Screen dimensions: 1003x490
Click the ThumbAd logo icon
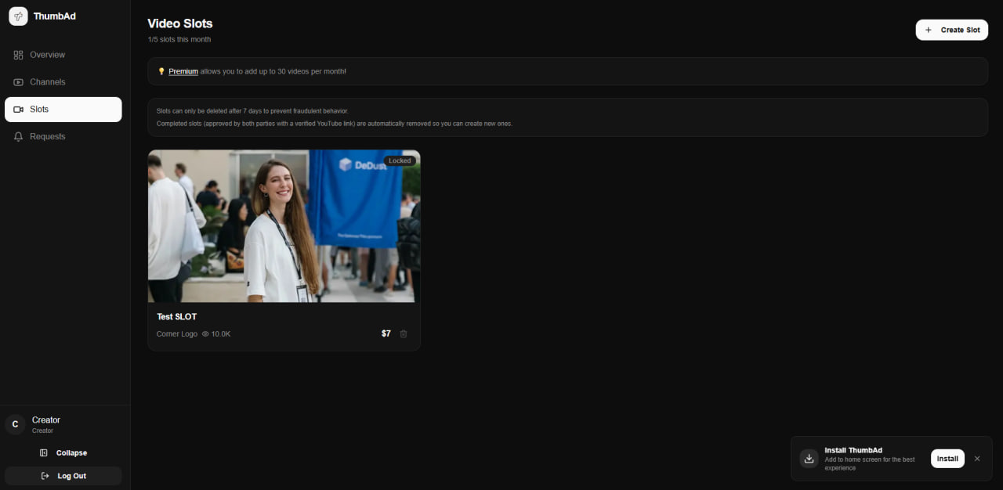18,16
